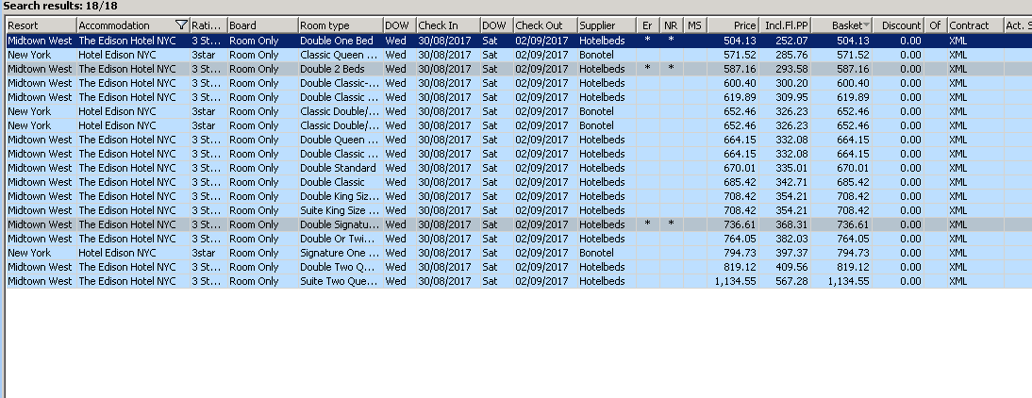Click the MS column header
The height and width of the screenshot is (398, 1032).
(695, 25)
